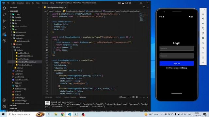Click emulator zoom magnifier icon
Screen dimensions: 209x117
click(x=203, y=43)
